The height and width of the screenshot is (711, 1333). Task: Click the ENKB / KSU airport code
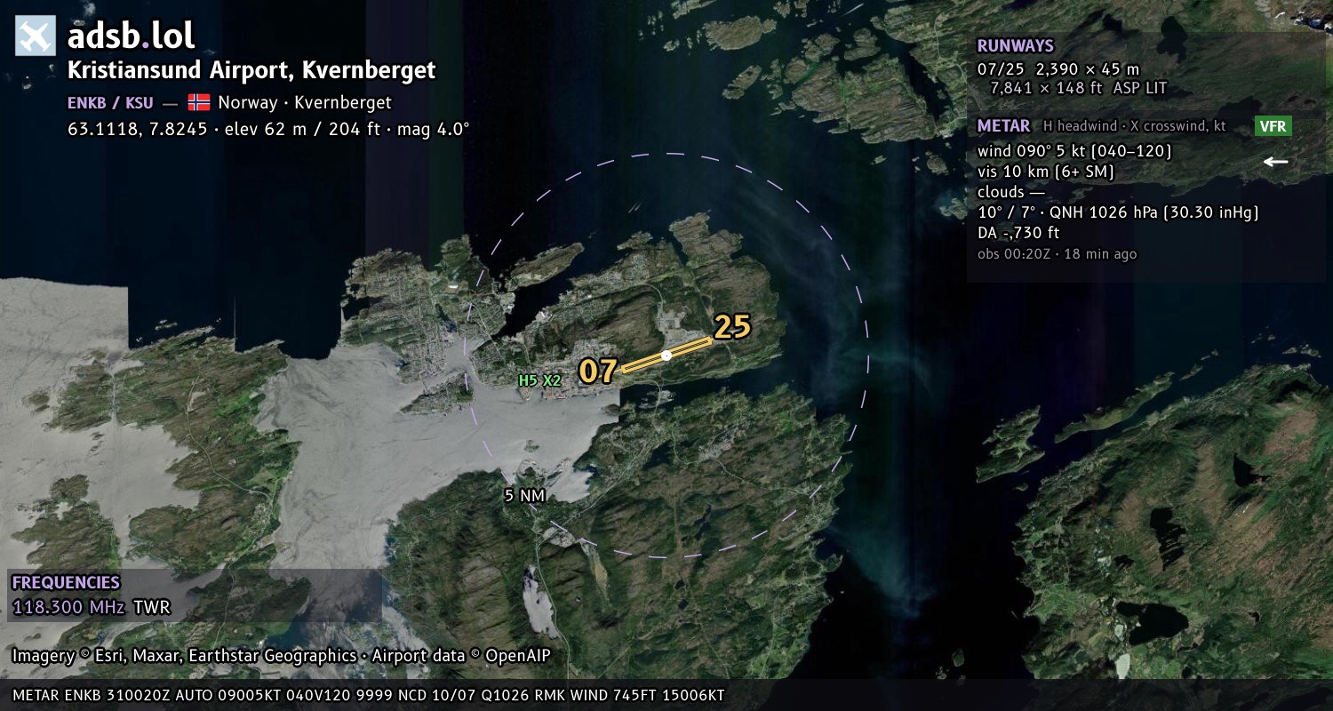110,103
